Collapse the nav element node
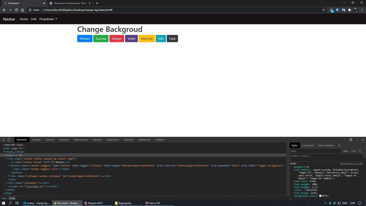The height and width of the screenshot is (206, 366). (7, 159)
